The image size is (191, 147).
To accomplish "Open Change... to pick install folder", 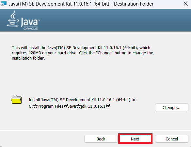I will (172, 107).
